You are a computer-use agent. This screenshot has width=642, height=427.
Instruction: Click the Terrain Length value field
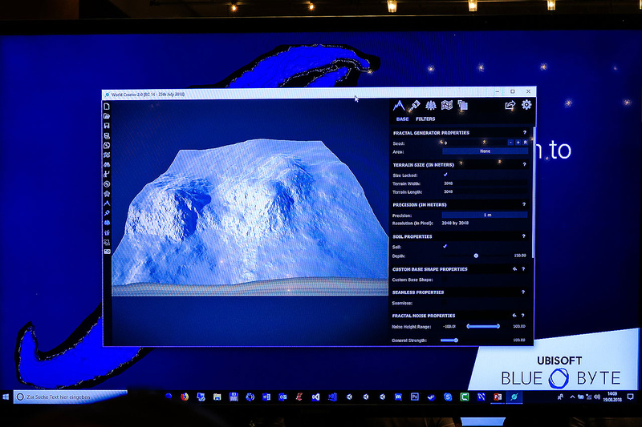(485, 191)
